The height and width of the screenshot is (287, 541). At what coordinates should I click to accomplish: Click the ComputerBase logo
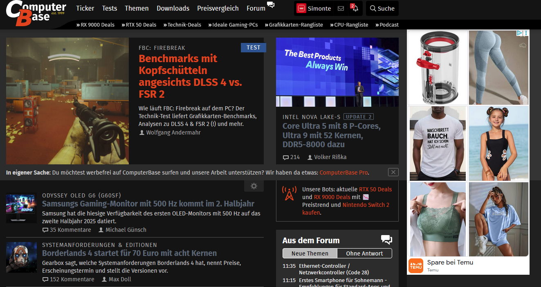pos(36,13)
